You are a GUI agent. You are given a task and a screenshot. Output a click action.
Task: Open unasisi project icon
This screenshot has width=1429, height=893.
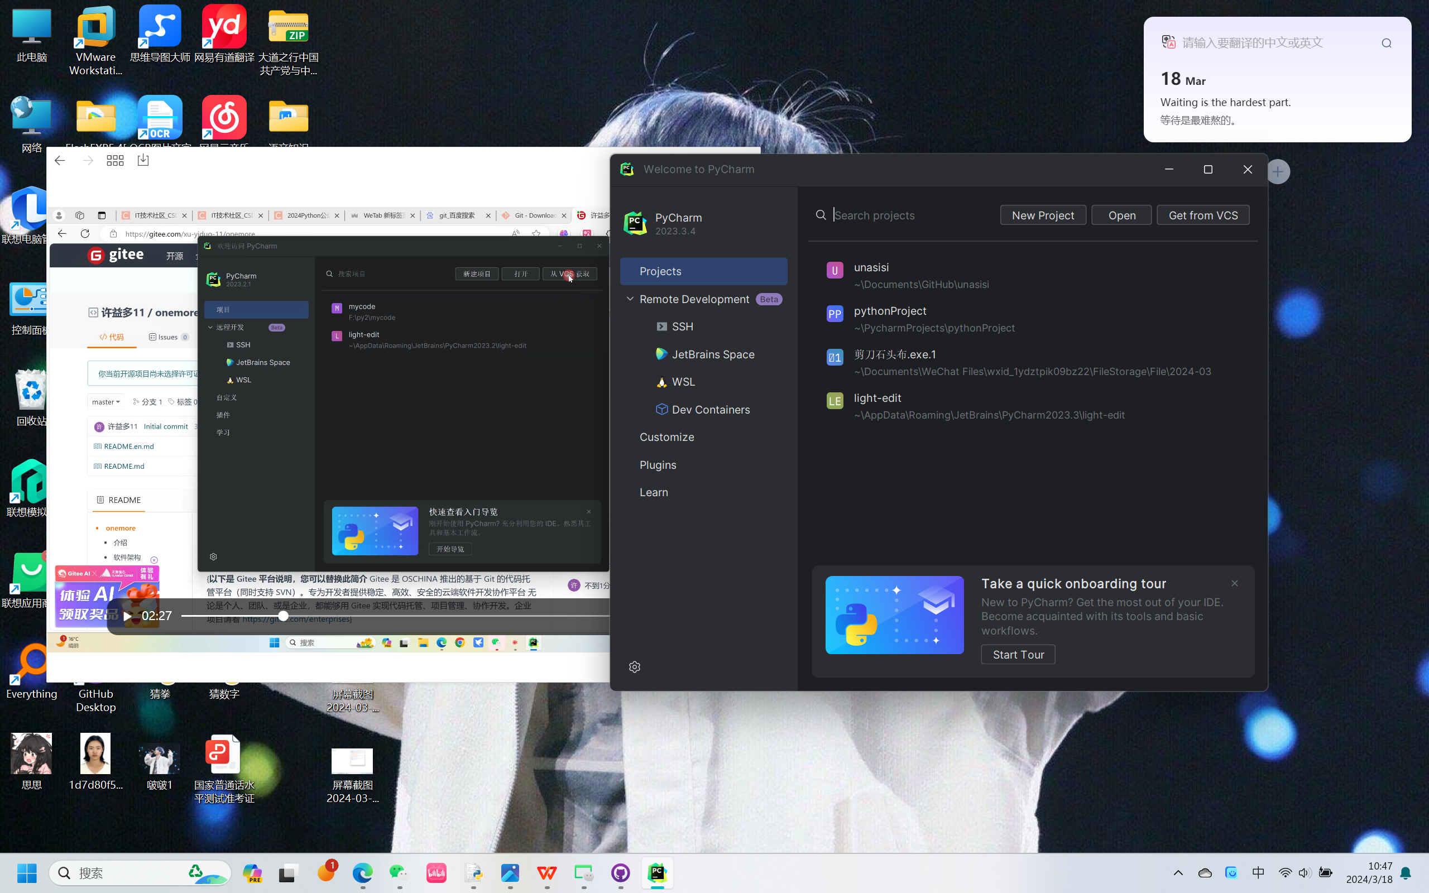click(835, 271)
